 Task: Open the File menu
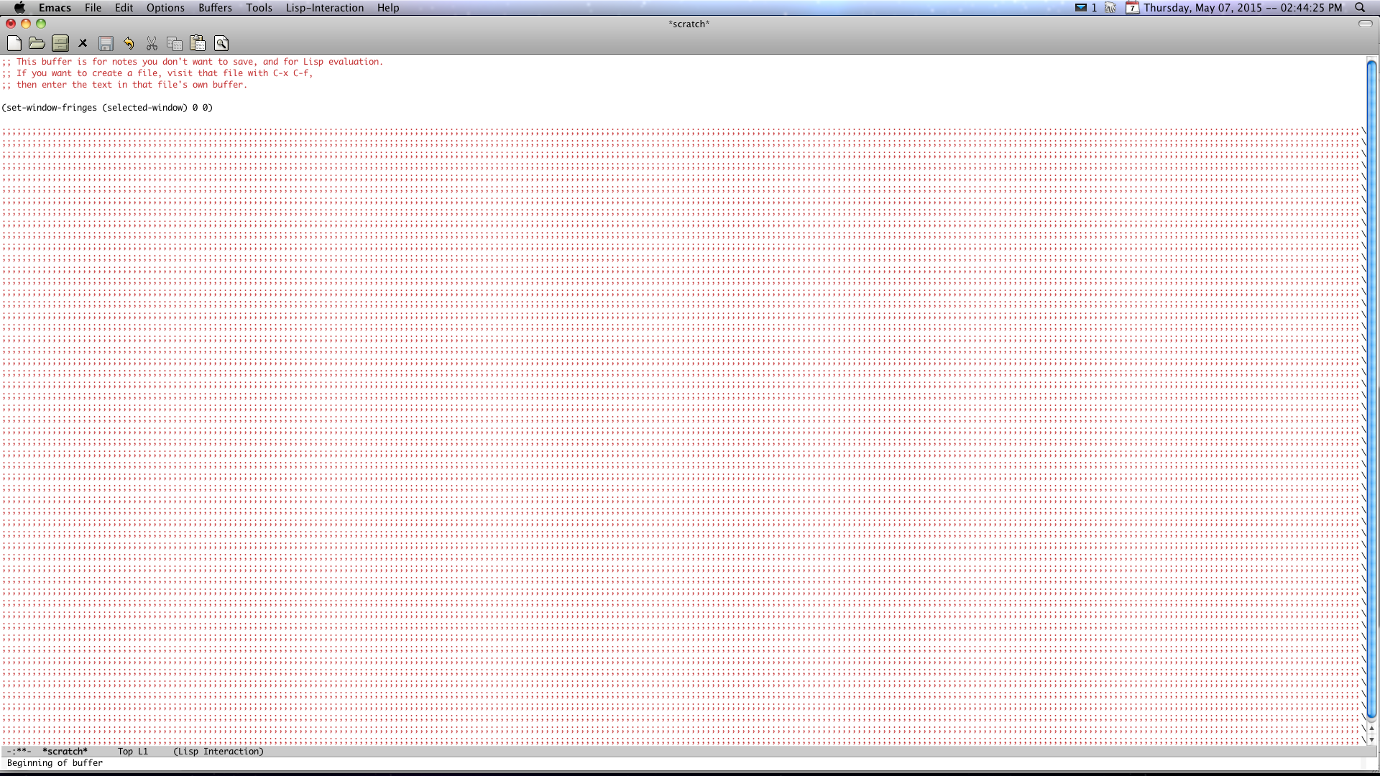pos(93,8)
